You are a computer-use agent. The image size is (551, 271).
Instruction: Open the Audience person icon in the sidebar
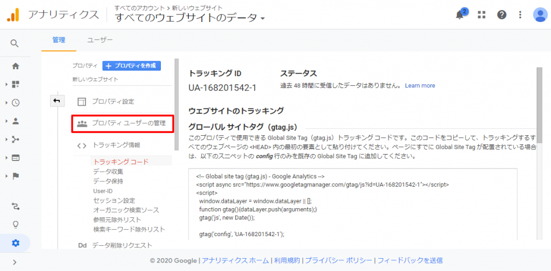click(x=16, y=121)
